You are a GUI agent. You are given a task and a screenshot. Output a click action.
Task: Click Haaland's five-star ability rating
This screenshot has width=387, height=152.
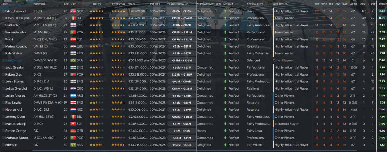click(x=97, y=11)
